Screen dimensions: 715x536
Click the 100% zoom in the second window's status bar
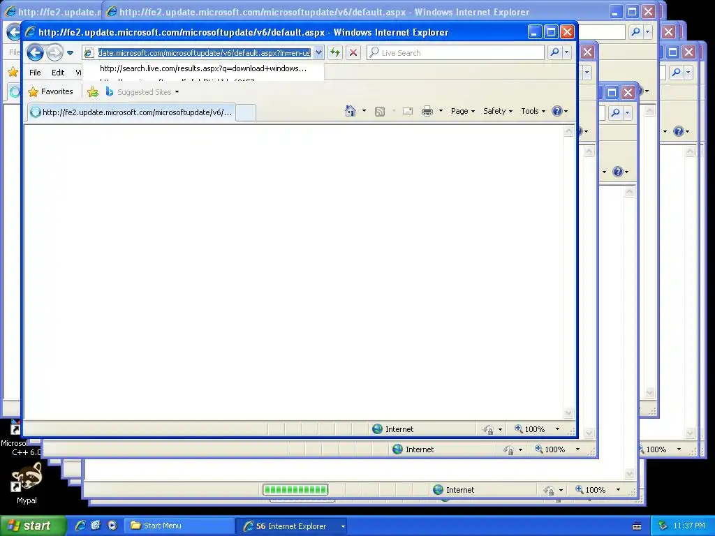pyautogui.click(x=550, y=449)
